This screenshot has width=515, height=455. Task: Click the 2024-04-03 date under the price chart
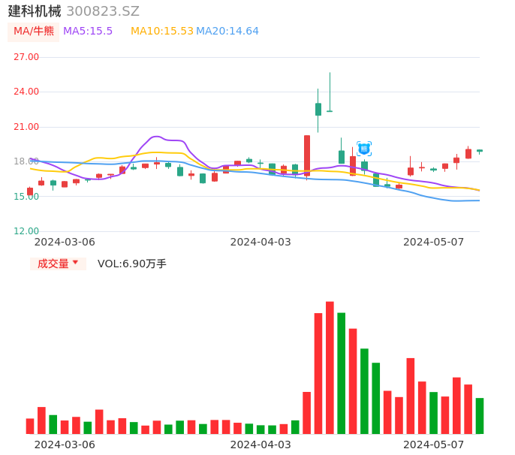(x=261, y=242)
